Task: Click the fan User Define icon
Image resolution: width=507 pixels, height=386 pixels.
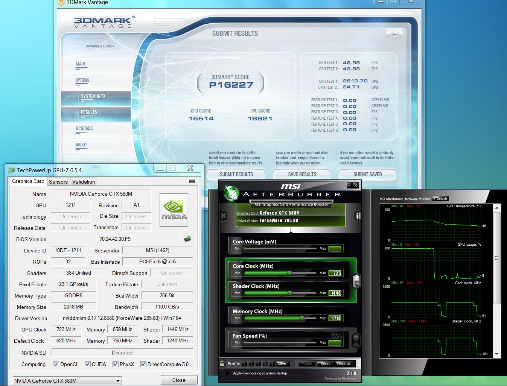Action: click(x=356, y=340)
